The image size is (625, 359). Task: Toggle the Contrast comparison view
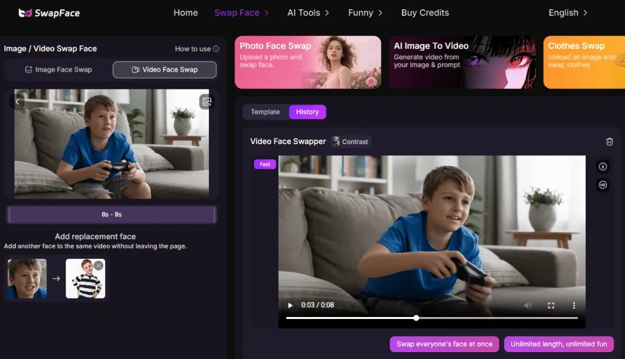coord(350,142)
